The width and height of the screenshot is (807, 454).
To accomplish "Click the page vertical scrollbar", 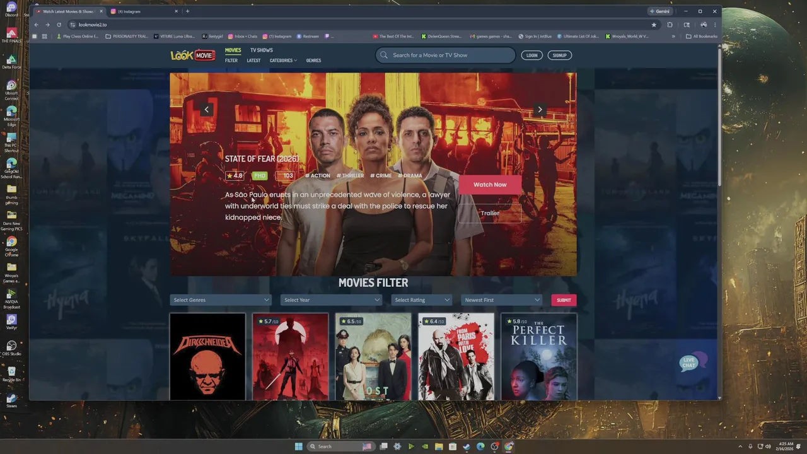I will (719, 117).
